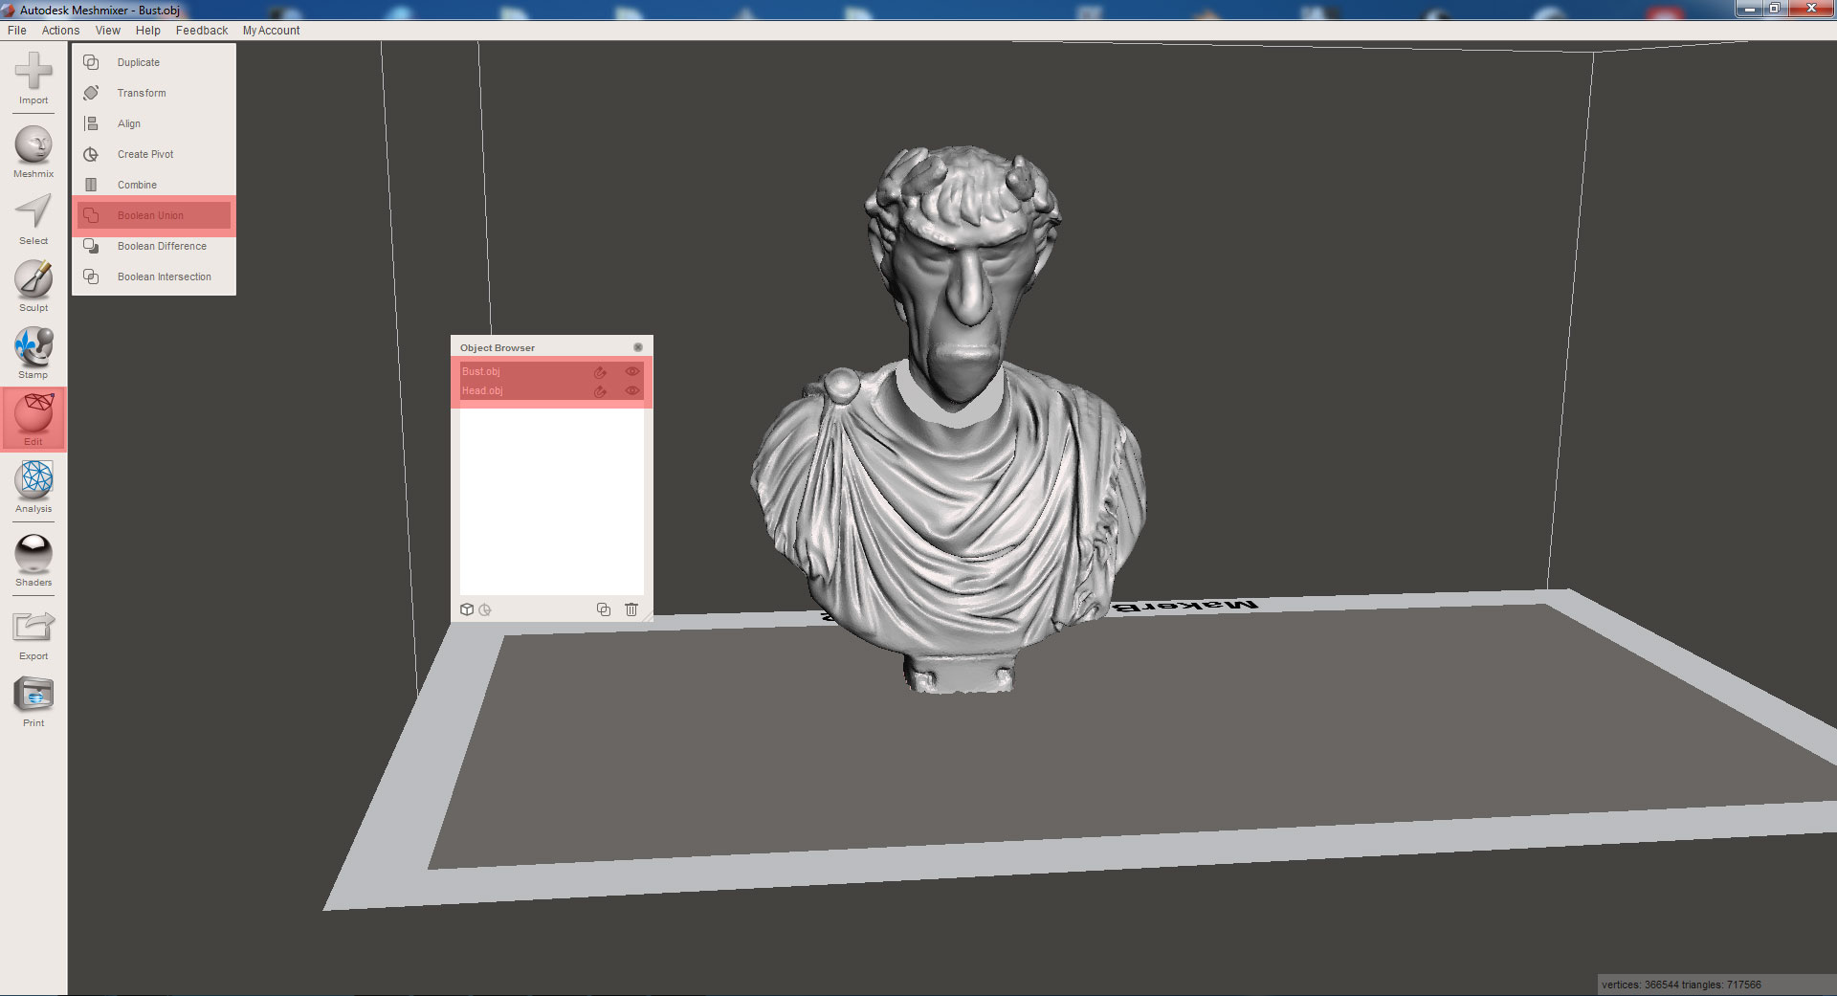The width and height of the screenshot is (1837, 996).
Task: Click the Object Browser title bar
Action: (551, 347)
